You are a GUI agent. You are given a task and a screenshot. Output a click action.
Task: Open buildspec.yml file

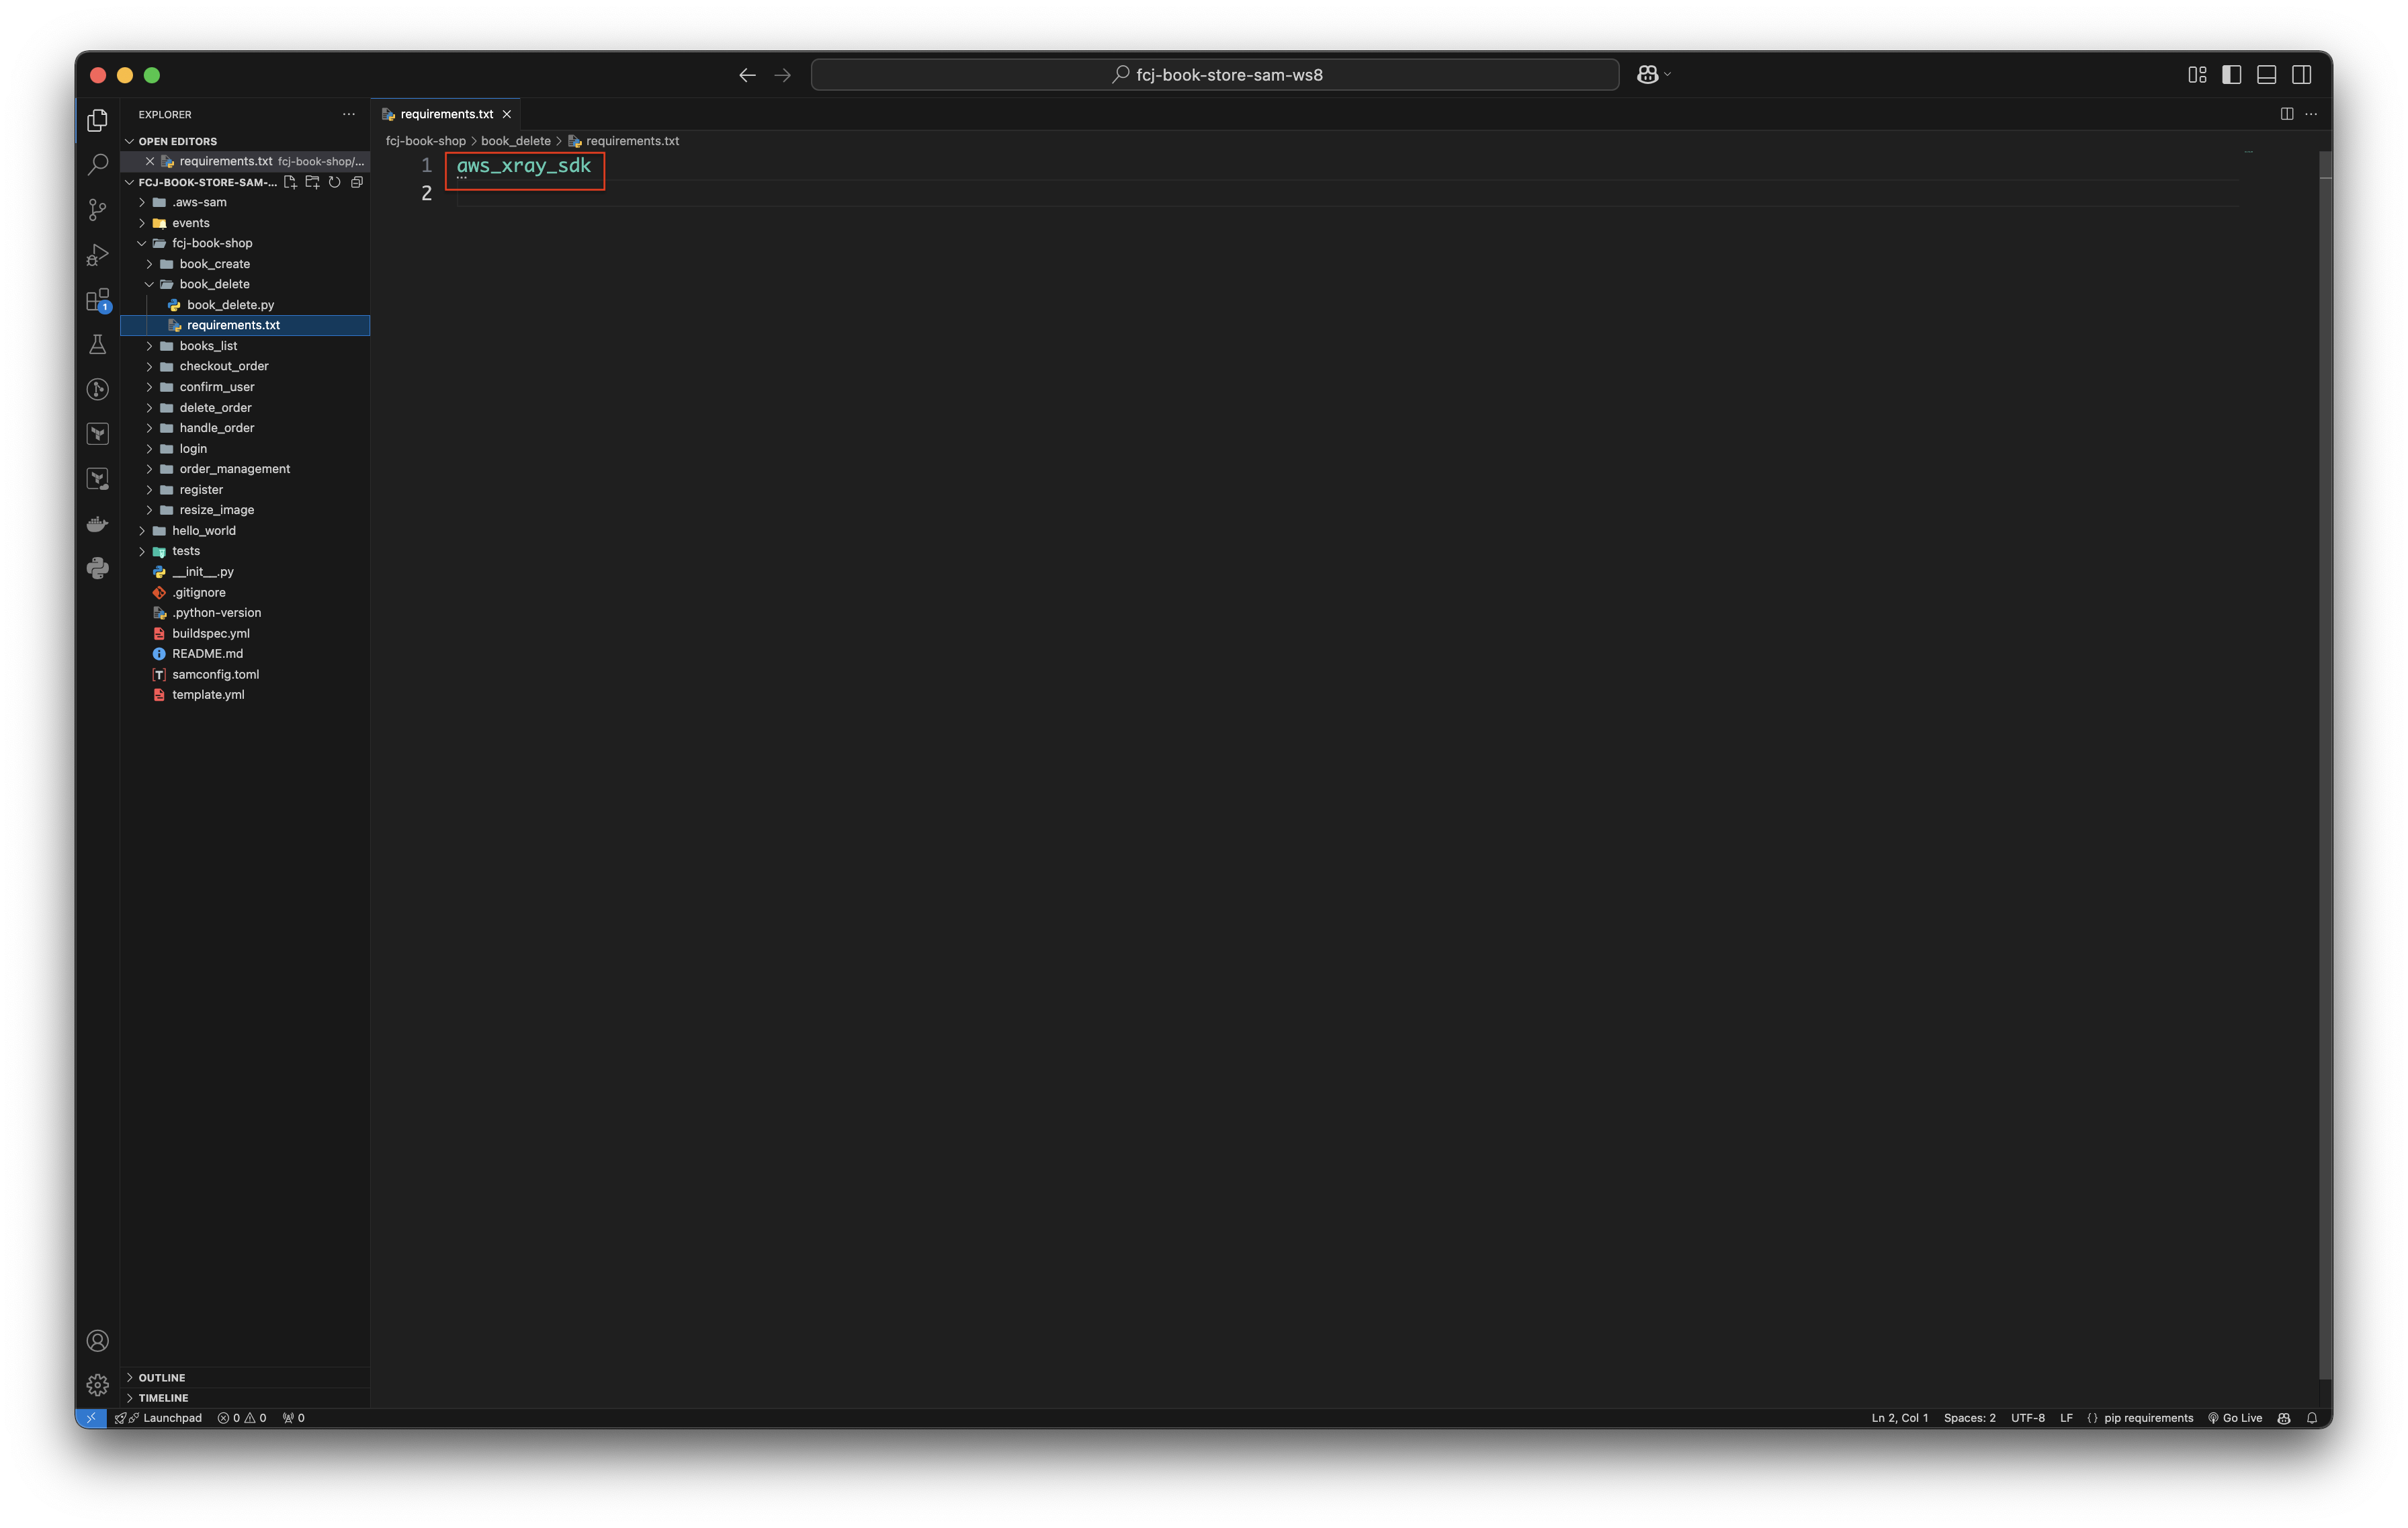(x=211, y=633)
